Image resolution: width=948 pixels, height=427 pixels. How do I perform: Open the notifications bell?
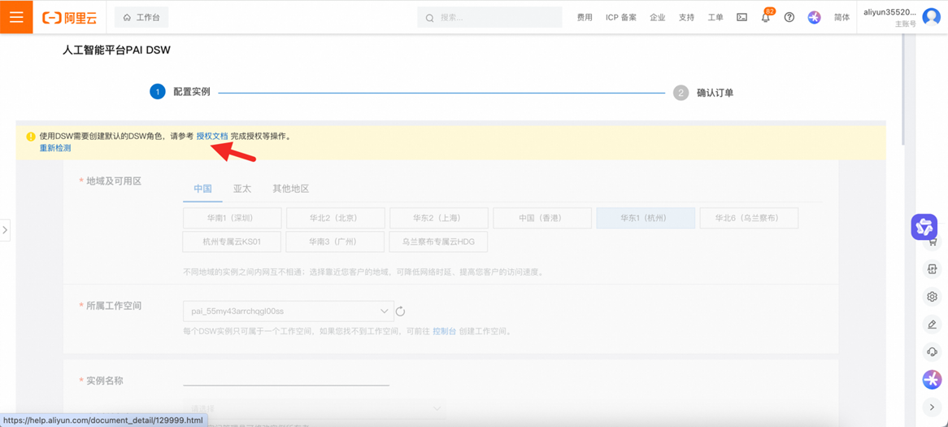766,17
